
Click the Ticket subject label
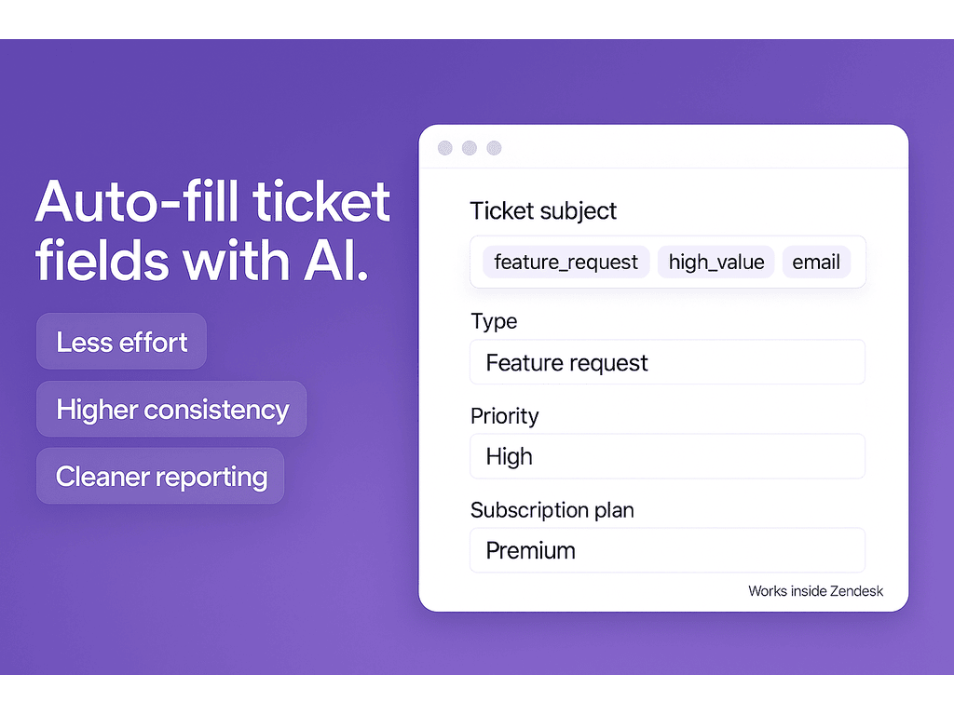tap(543, 211)
